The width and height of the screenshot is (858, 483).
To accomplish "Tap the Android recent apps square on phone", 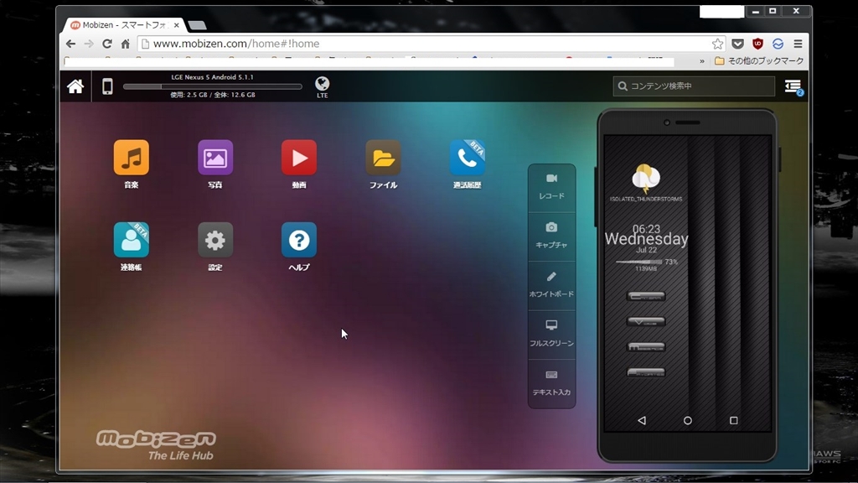I will 734,421.
